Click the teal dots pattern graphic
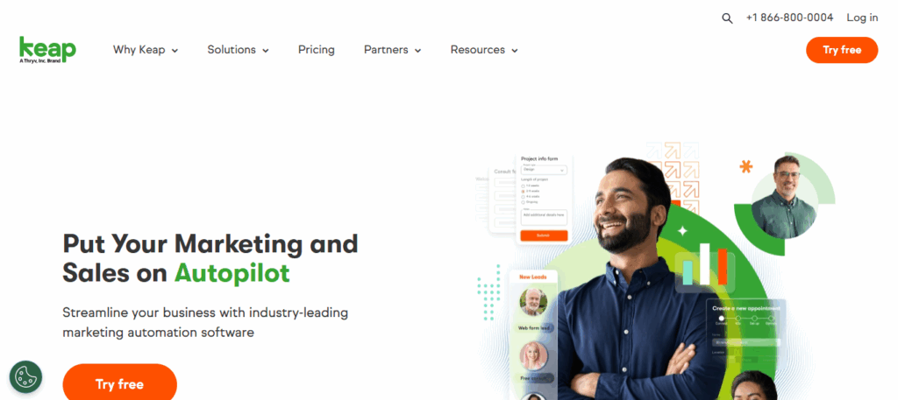898x400 pixels. coord(488,292)
